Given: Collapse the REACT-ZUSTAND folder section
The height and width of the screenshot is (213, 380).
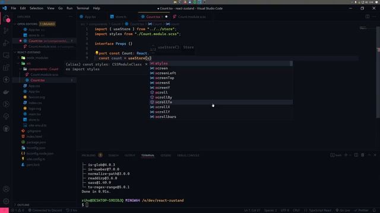Looking at the screenshot, I should pos(15,52).
